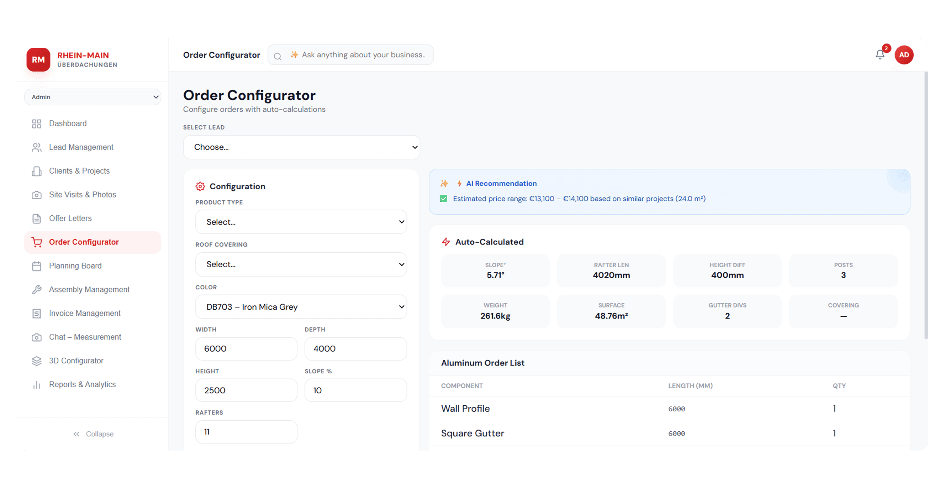Open the Color dropdown showing DB703

pyautogui.click(x=301, y=307)
